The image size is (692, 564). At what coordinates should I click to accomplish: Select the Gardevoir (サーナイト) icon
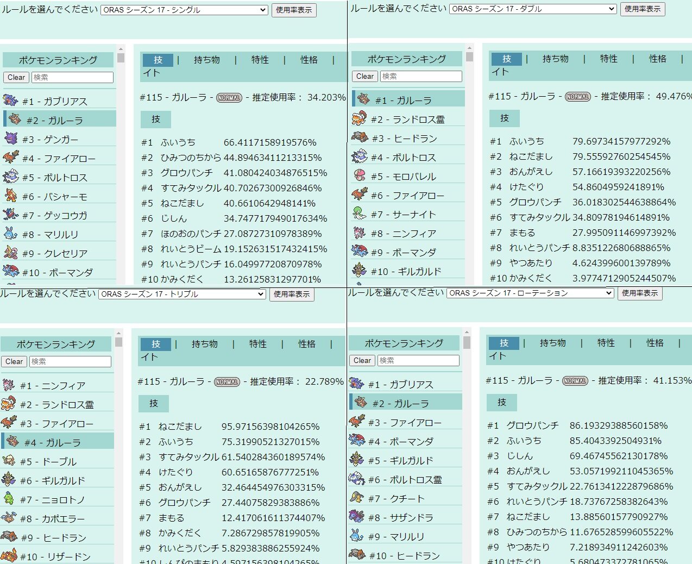pyautogui.click(x=359, y=214)
